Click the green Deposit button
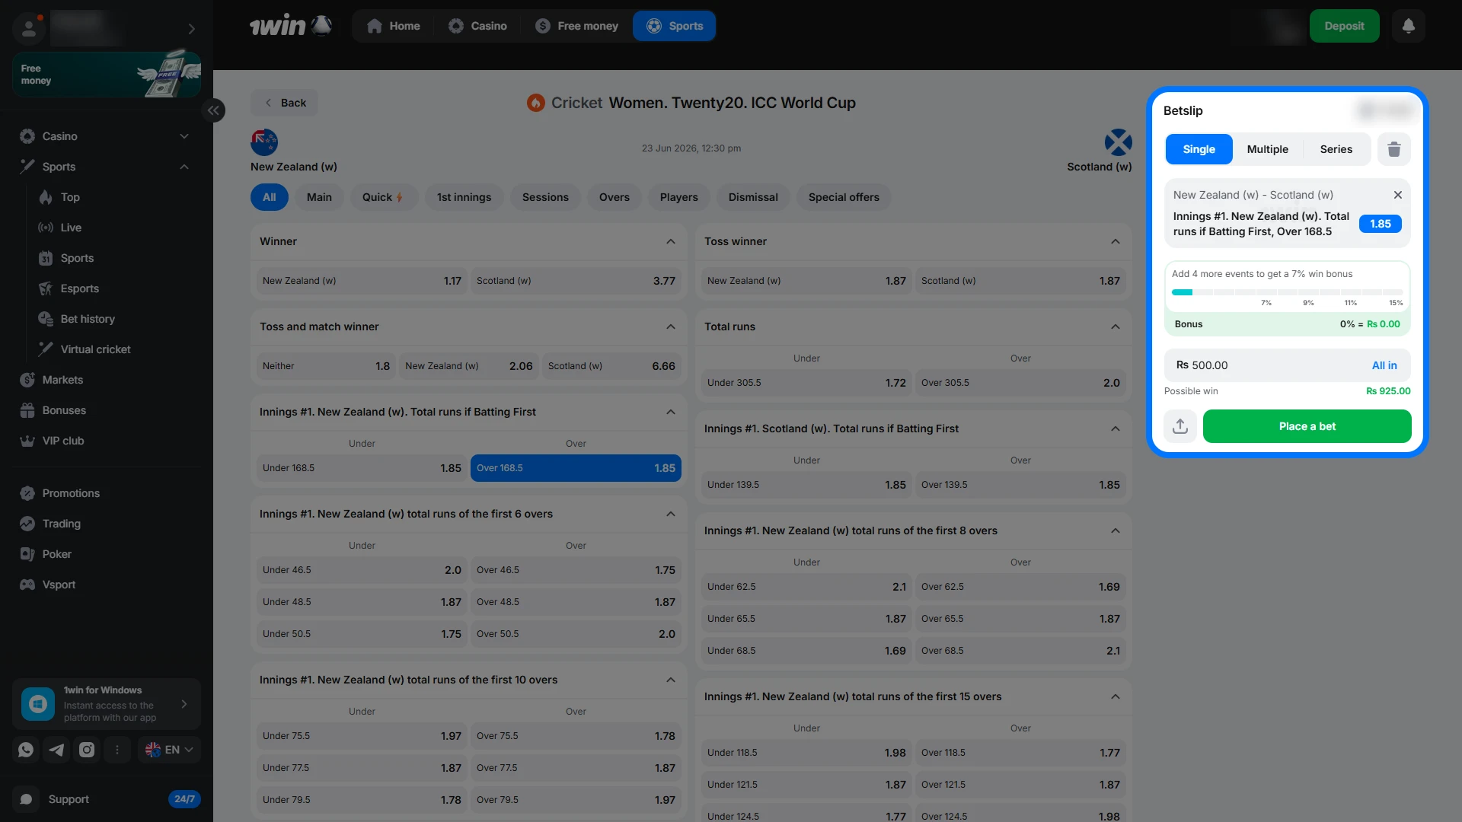1462x822 pixels. pos(1344,26)
